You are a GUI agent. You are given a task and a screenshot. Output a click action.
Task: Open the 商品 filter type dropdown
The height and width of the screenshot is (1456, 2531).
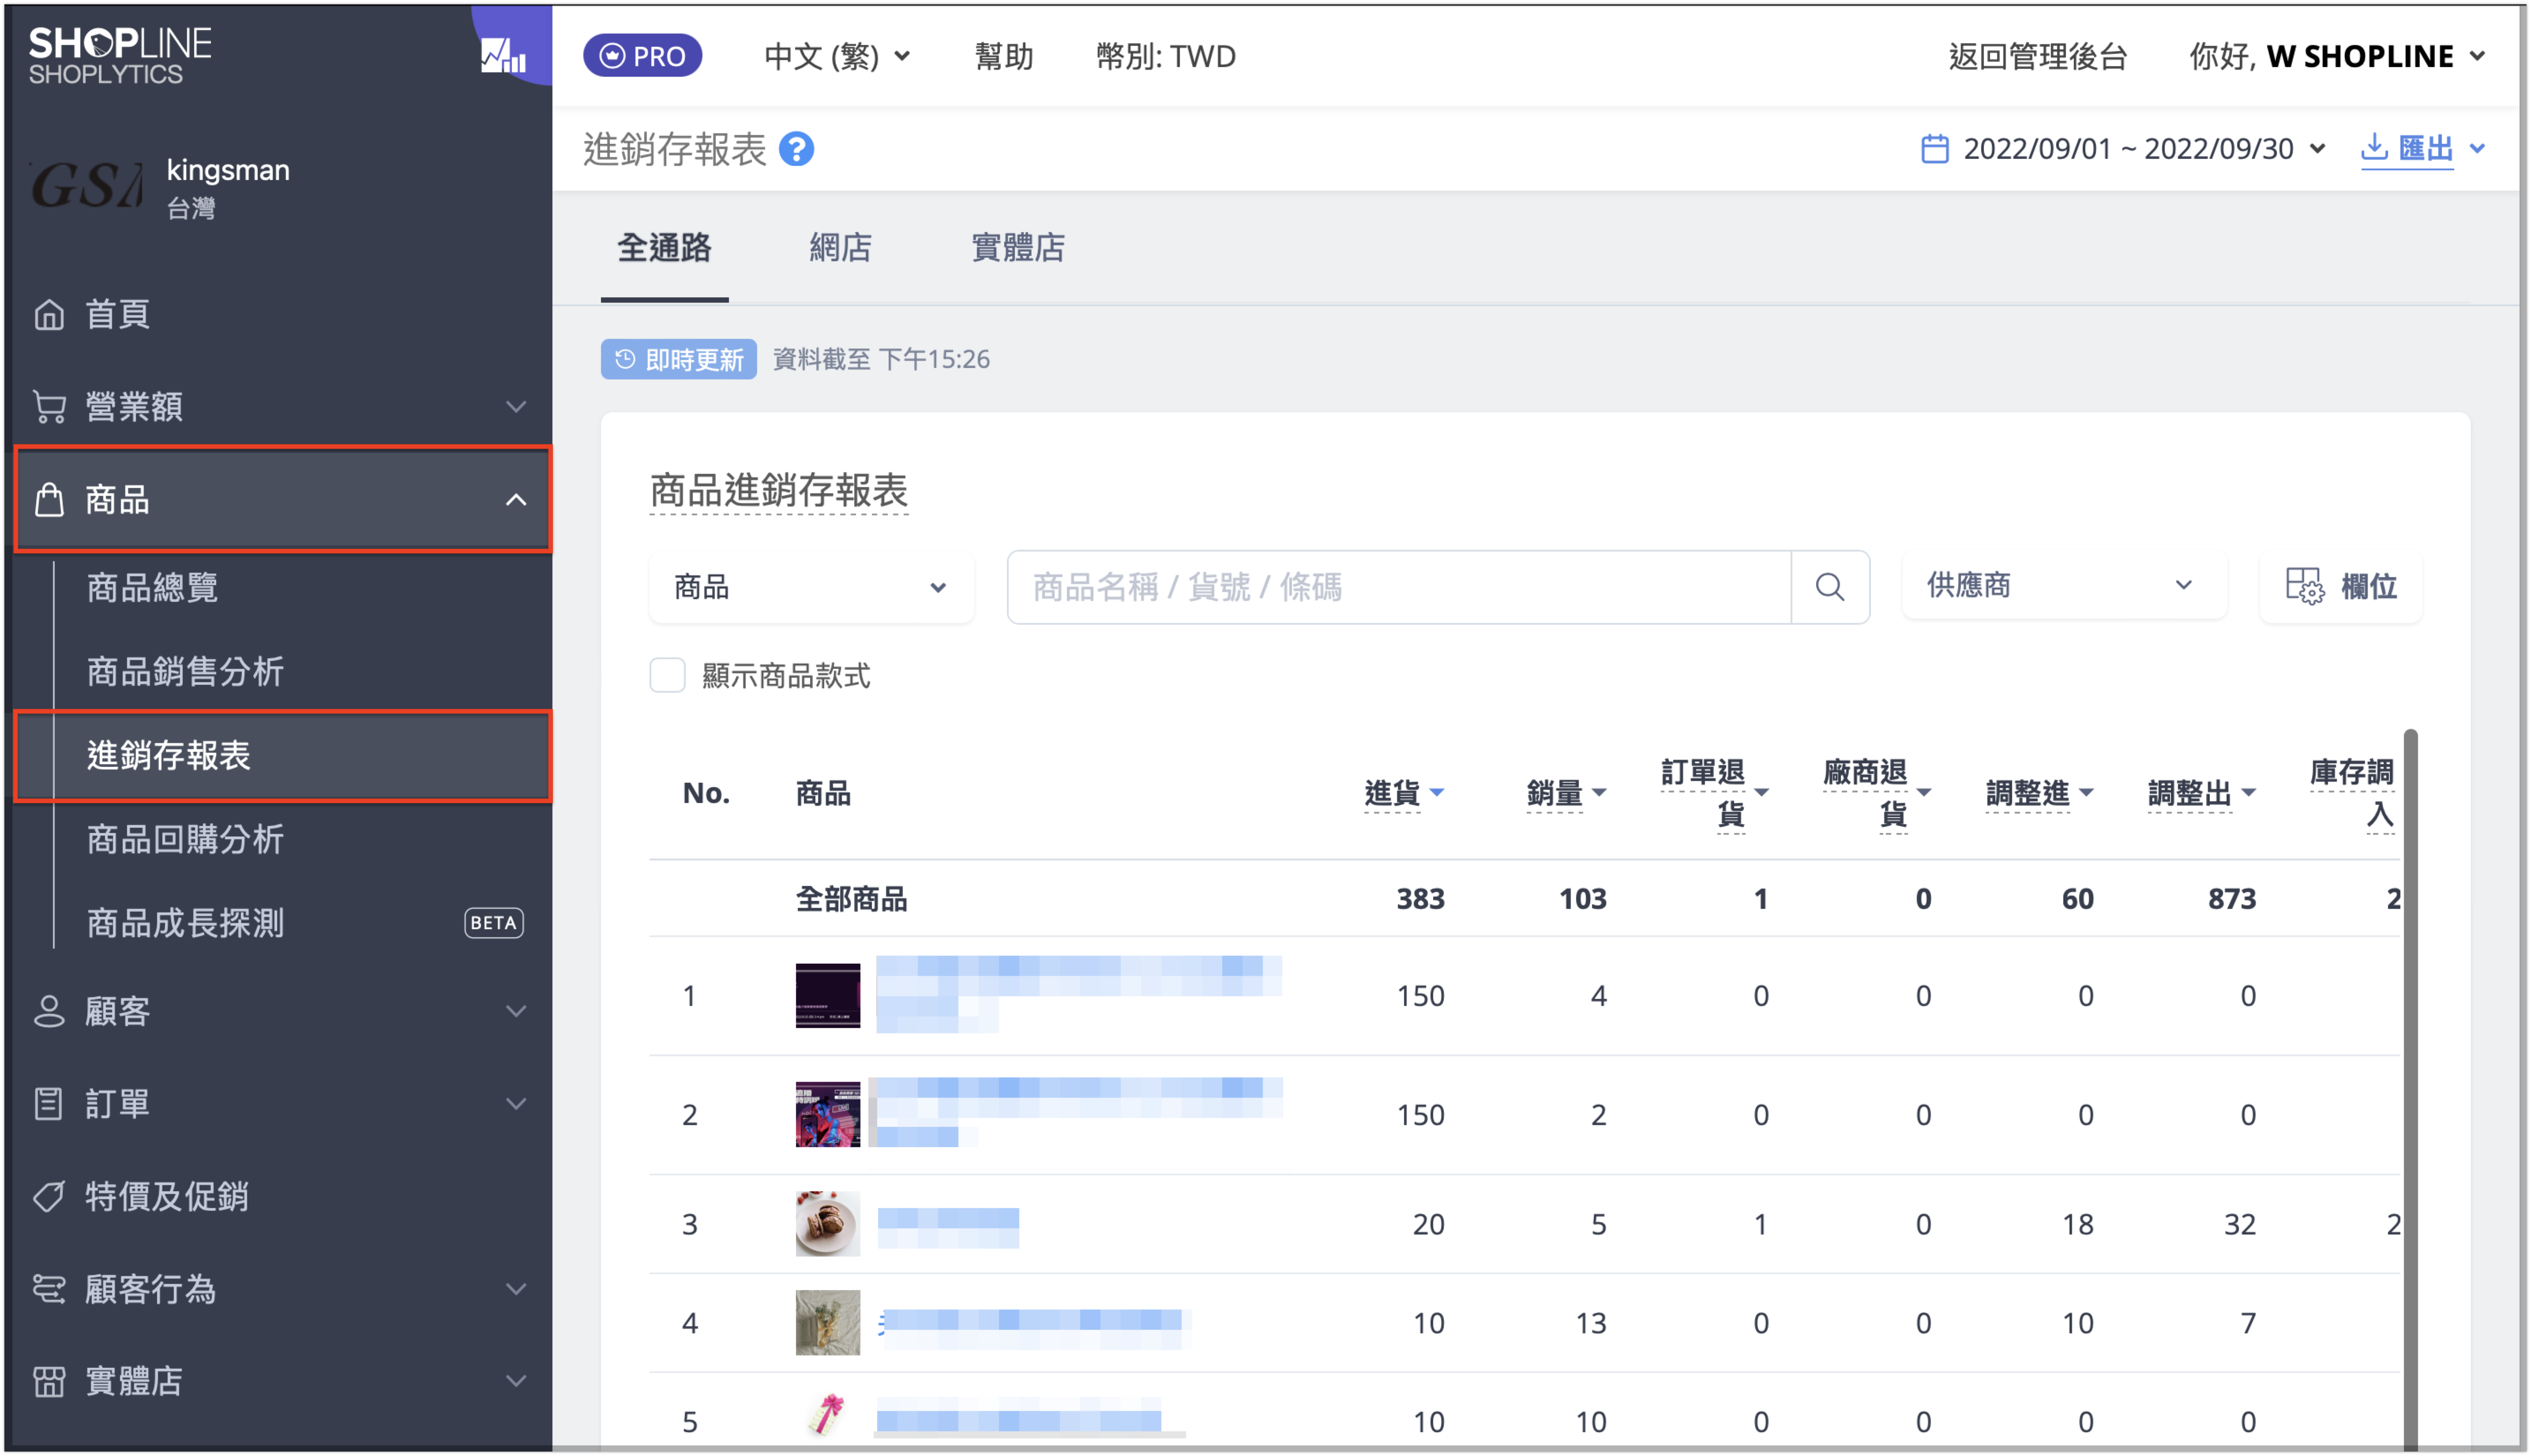(x=811, y=586)
